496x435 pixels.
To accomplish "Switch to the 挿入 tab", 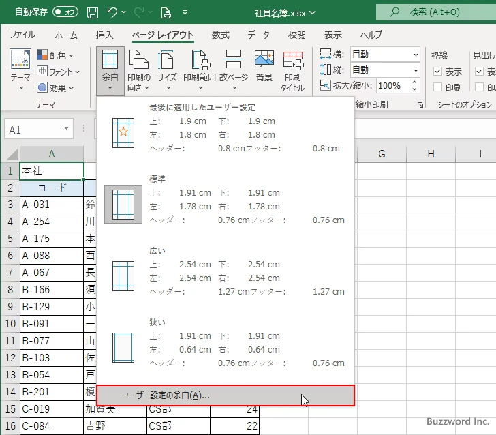I will 104,35.
